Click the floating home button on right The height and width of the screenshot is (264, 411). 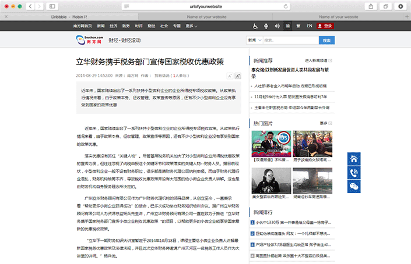(x=354, y=159)
